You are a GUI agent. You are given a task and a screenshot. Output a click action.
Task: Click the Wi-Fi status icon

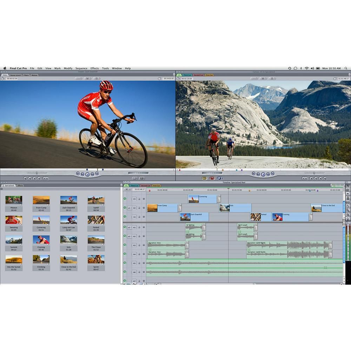[x=306, y=68]
